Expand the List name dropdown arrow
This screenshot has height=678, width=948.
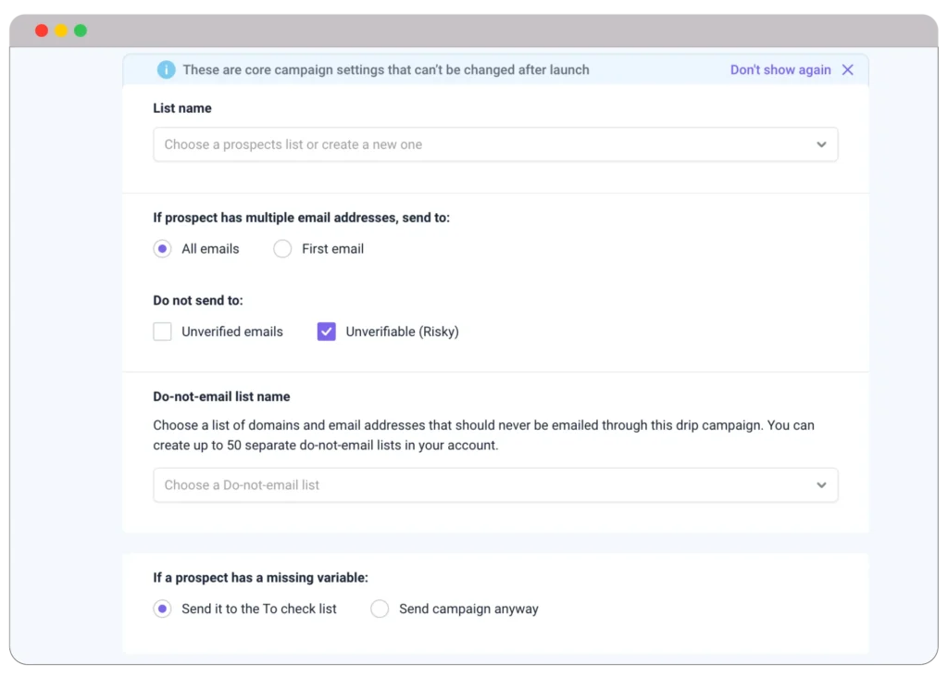(821, 144)
